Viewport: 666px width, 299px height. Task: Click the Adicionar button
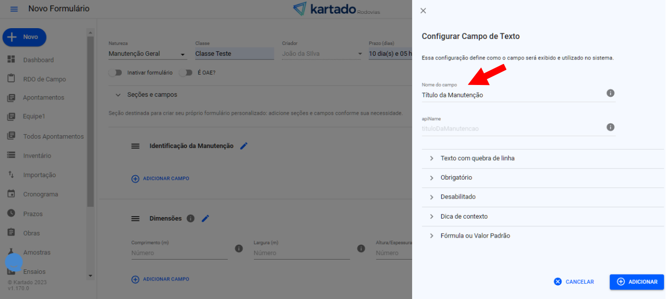coord(636,282)
